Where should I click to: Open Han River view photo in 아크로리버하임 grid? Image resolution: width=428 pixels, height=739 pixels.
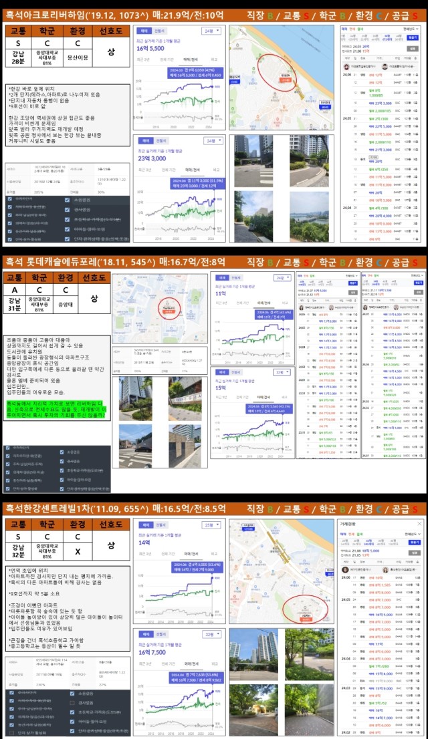click(x=309, y=216)
